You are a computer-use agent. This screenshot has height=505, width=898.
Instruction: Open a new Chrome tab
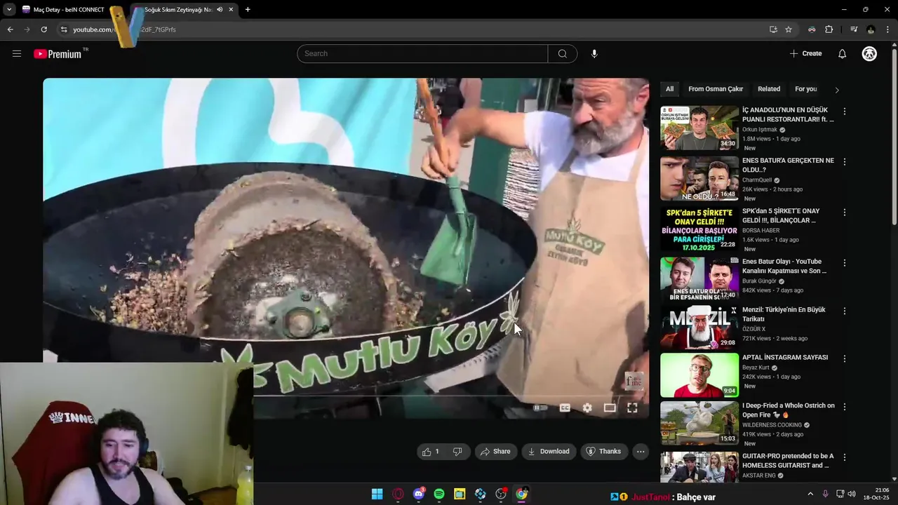coord(248,10)
